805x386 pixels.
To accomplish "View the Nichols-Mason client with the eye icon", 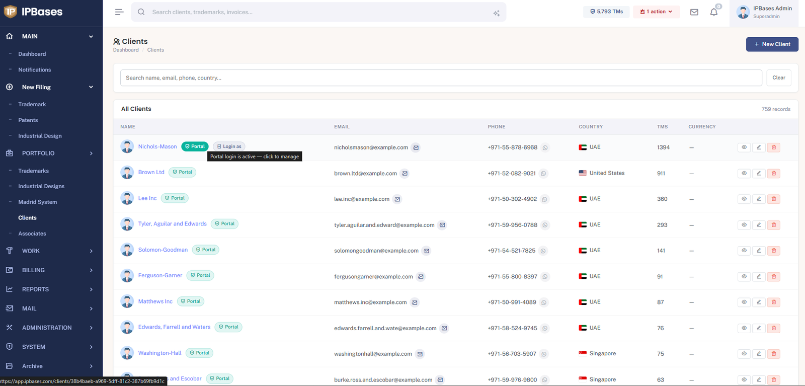I will click(x=744, y=147).
